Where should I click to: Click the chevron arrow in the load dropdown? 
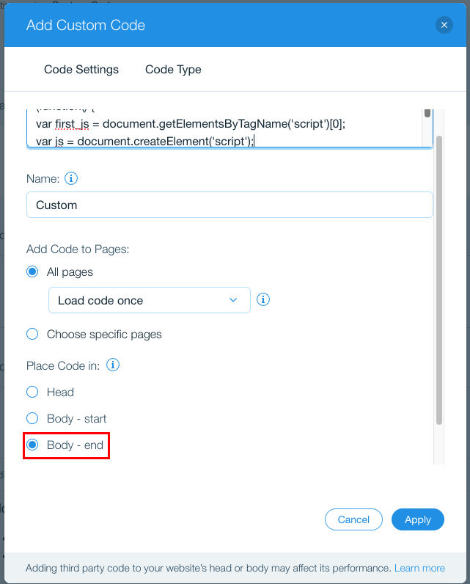click(233, 300)
